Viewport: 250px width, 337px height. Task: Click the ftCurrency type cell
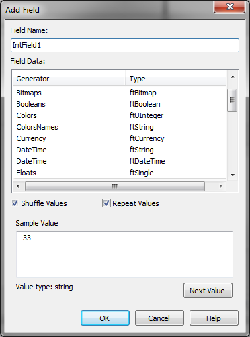click(x=147, y=138)
